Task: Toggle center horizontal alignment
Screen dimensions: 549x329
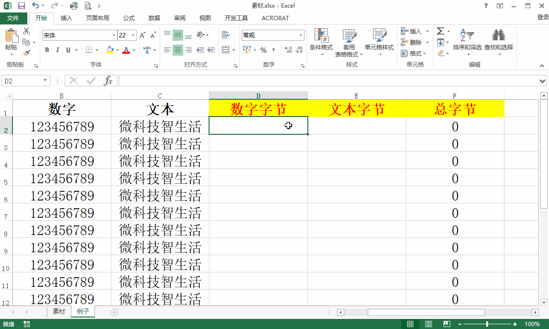Action: [178, 50]
